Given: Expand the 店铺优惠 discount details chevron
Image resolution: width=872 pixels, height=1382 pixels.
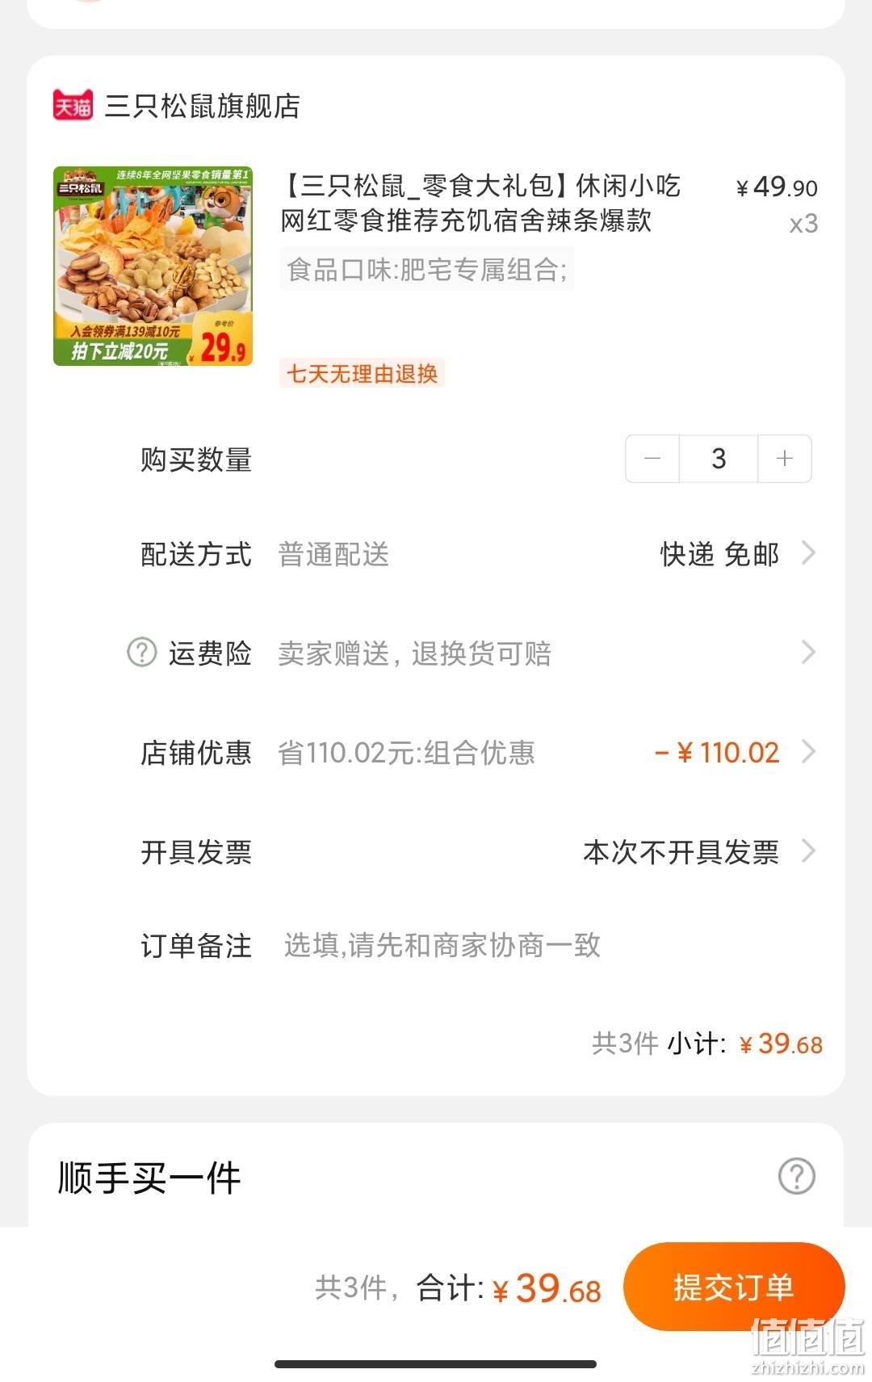Looking at the screenshot, I should (808, 752).
